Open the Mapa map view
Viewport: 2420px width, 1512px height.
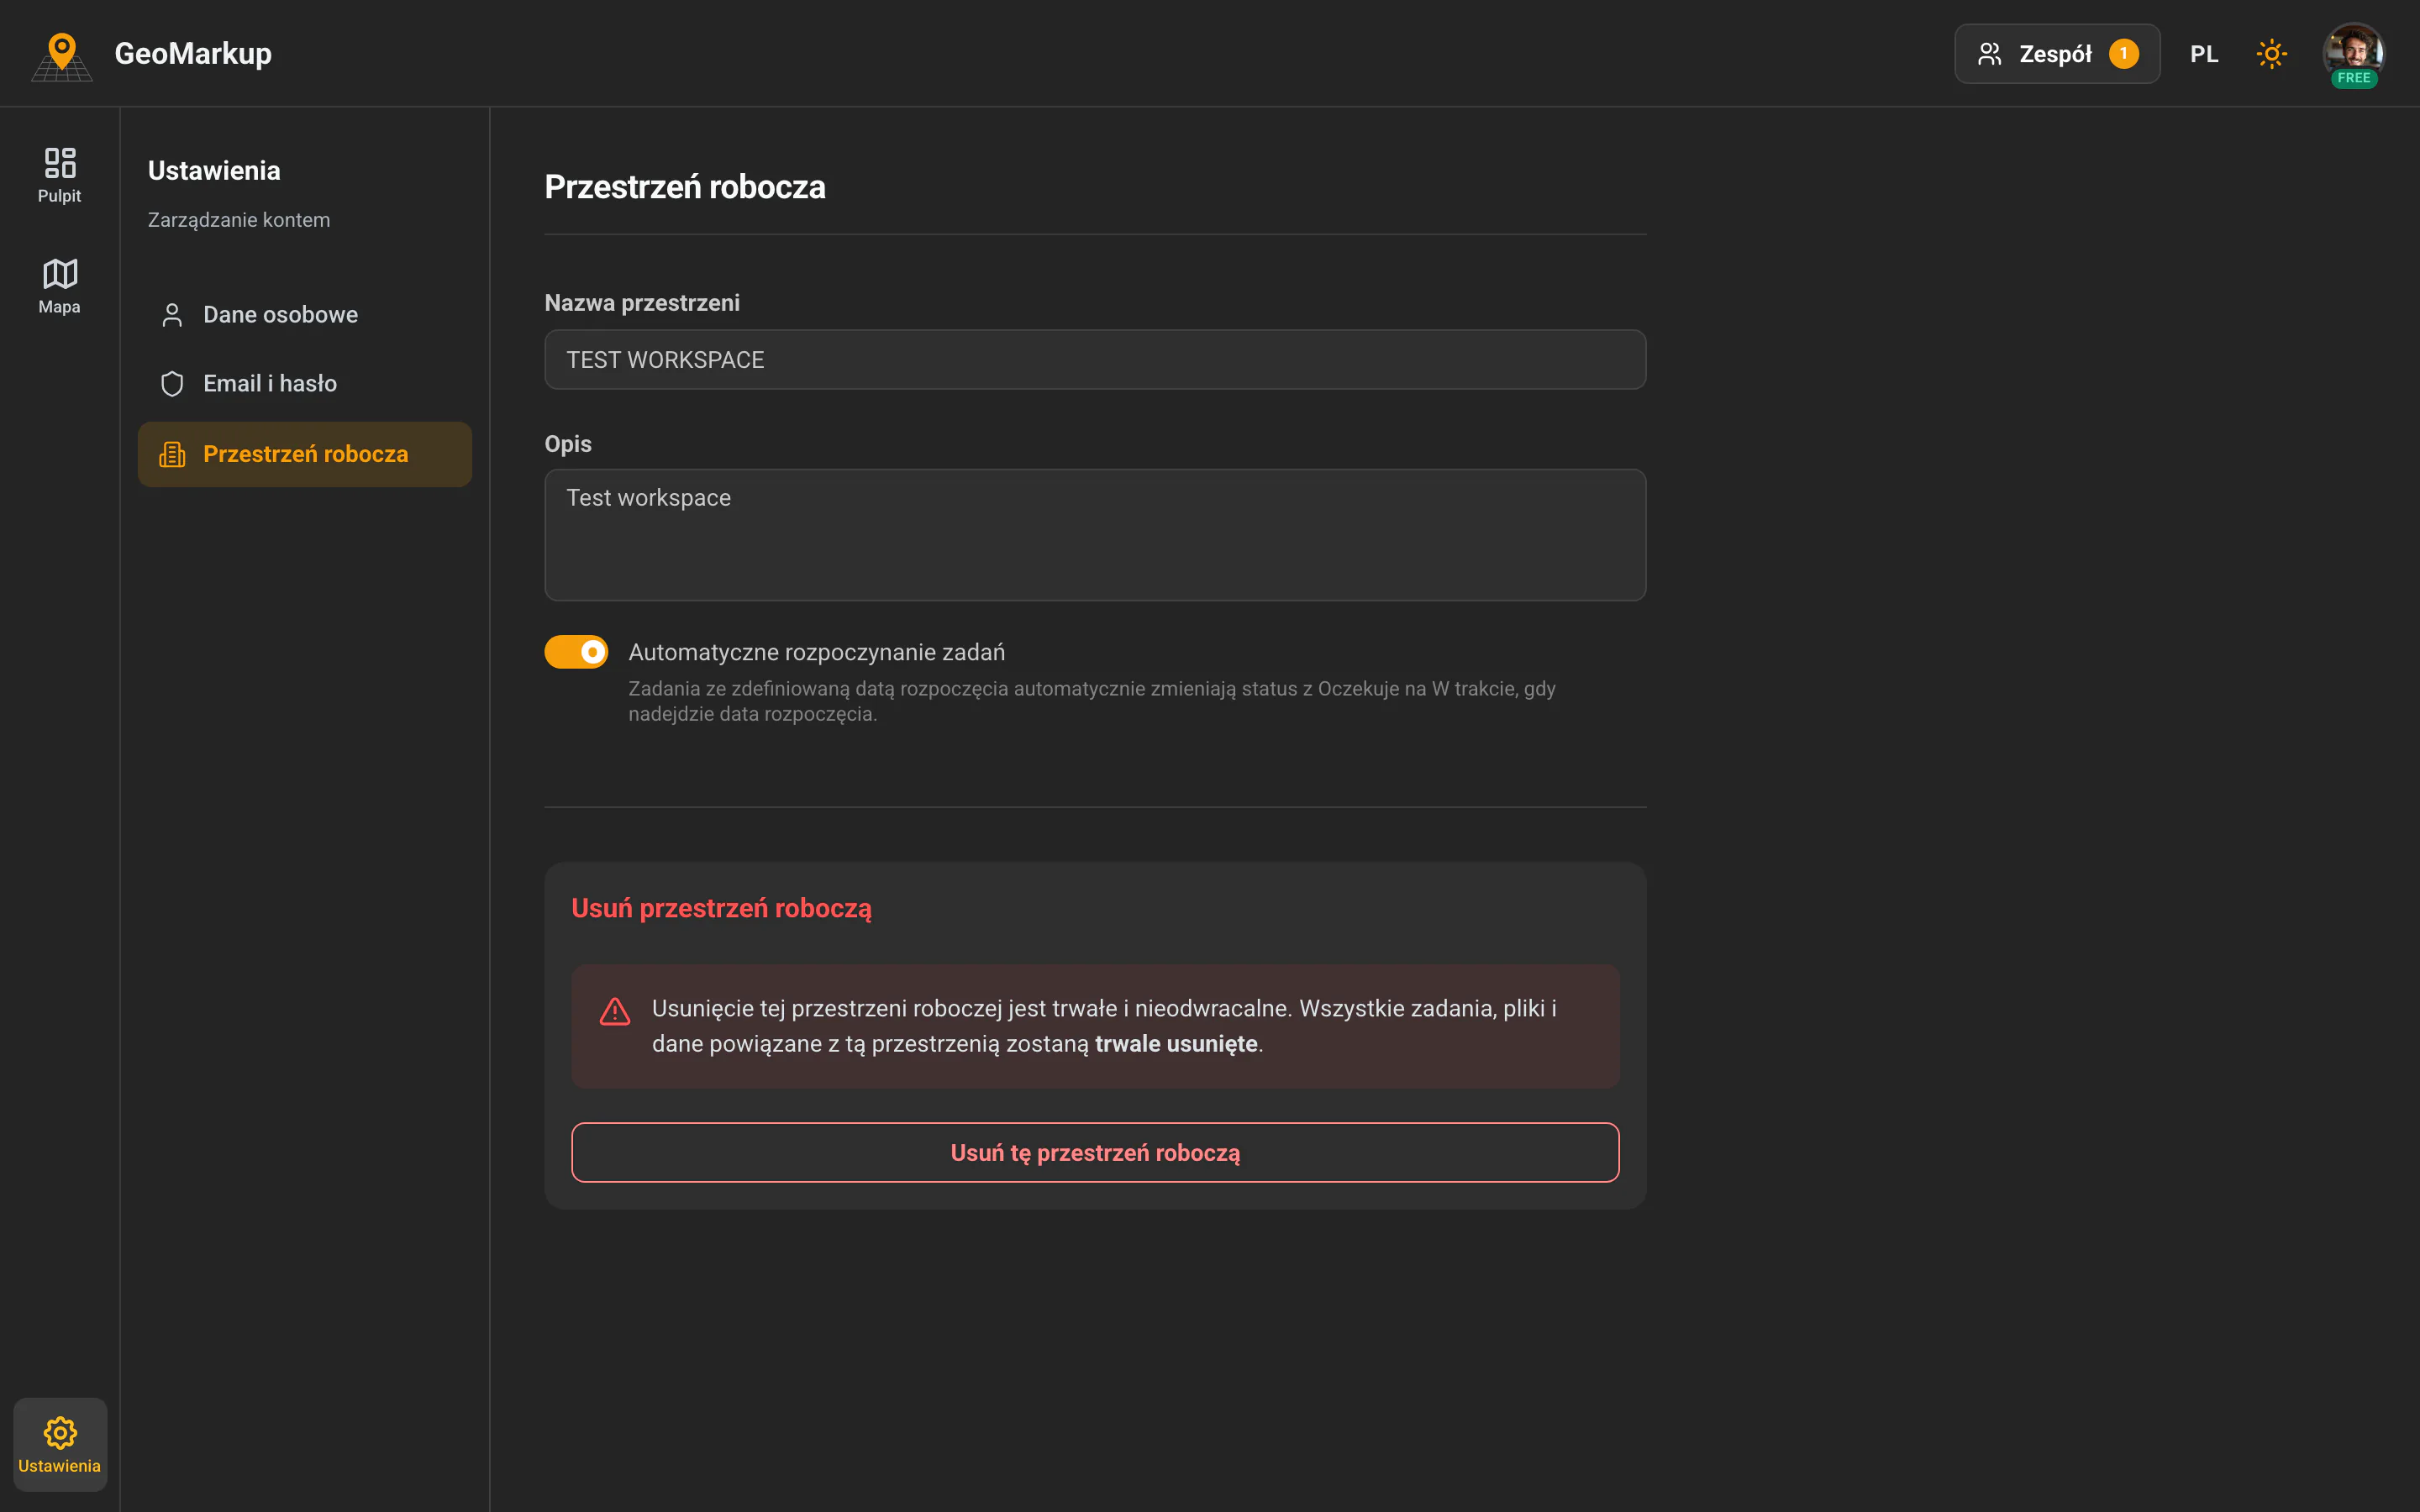pos(60,286)
